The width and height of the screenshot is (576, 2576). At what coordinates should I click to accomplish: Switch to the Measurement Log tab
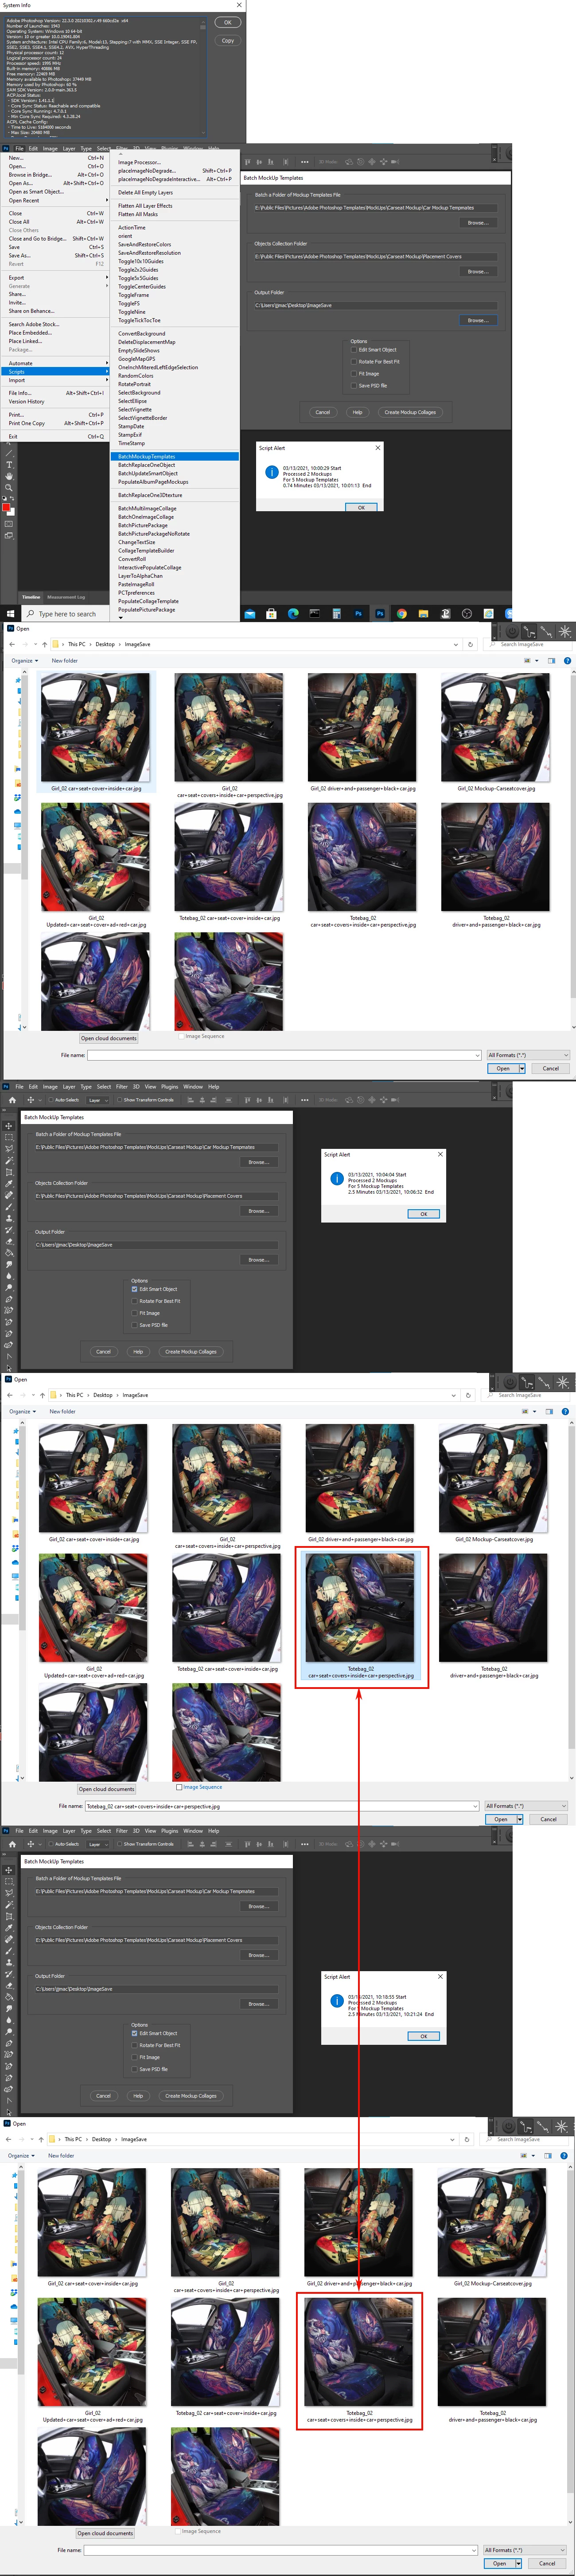[66, 597]
